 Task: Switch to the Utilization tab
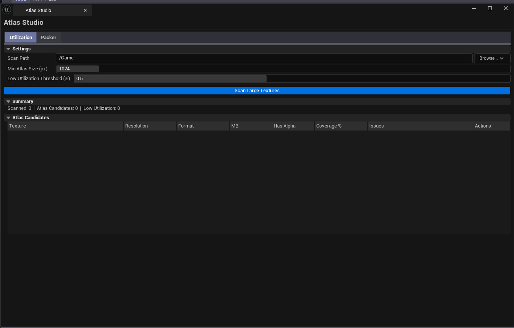point(21,37)
